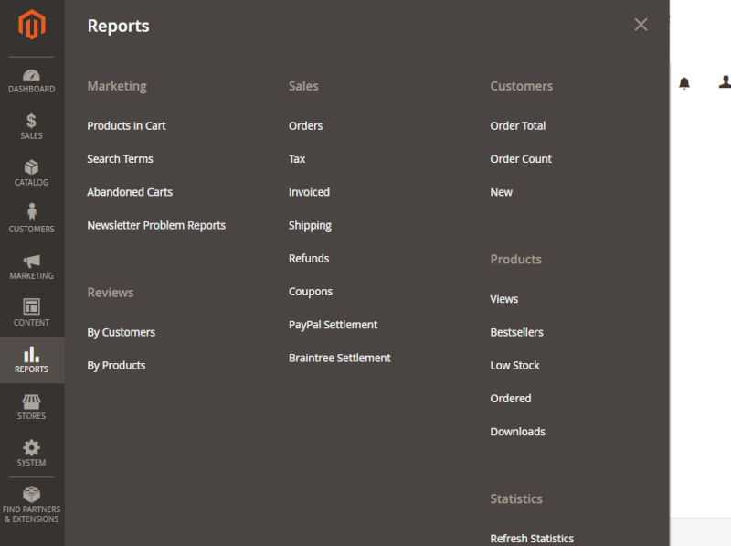
Task: Click Refresh Statistics under Statistics
Action: (532, 539)
